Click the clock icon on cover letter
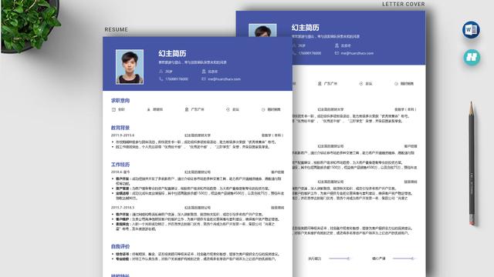The width and height of the screenshot is (494, 277). click(x=396, y=84)
